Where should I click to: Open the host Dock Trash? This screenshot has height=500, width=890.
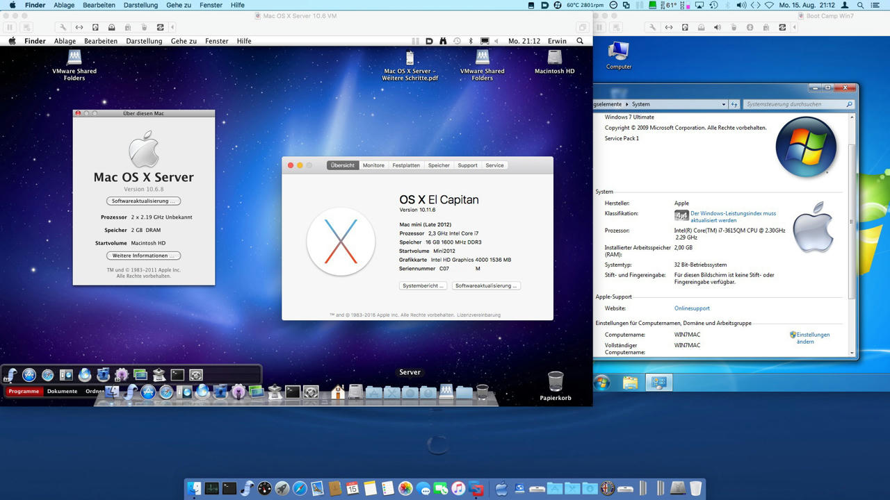(x=695, y=488)
